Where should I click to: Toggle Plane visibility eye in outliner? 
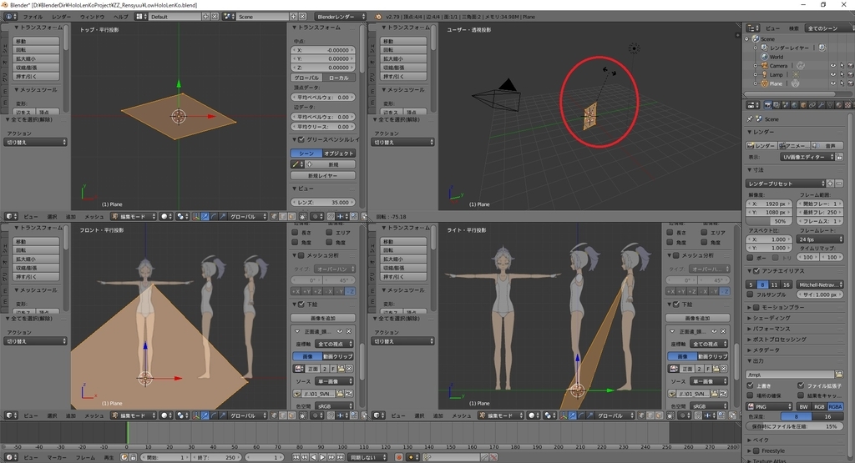coord(832,83)
